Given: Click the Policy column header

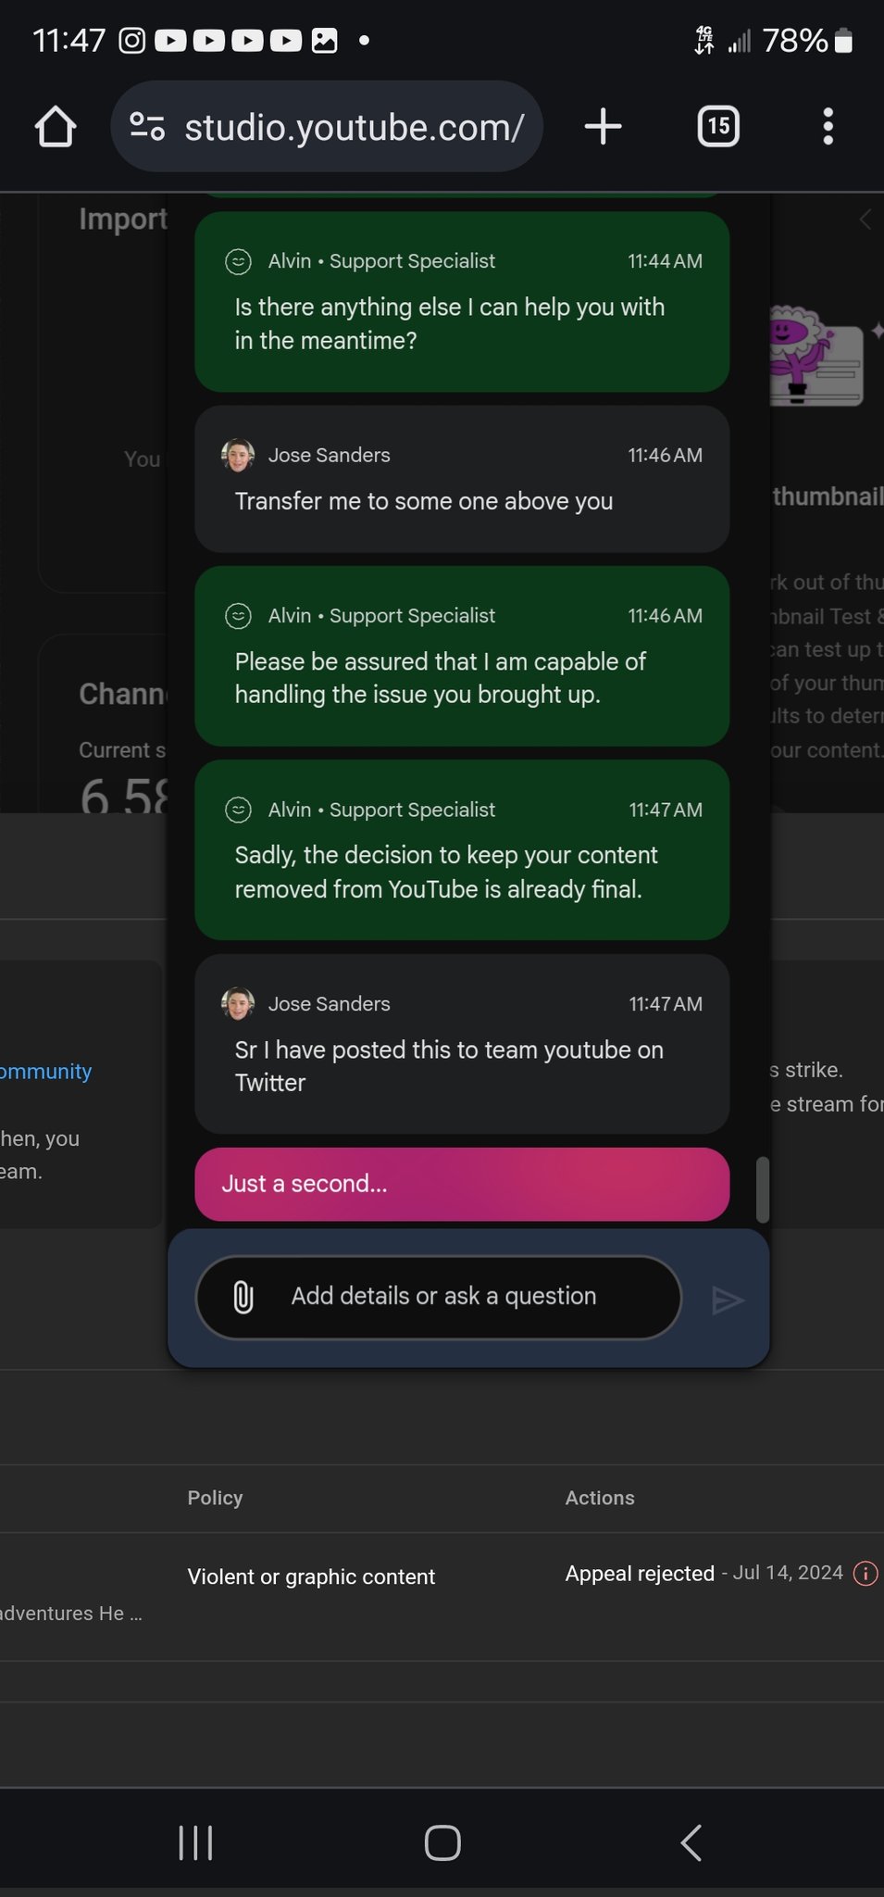Looking at the screenshot, I should click(215, 1498).
